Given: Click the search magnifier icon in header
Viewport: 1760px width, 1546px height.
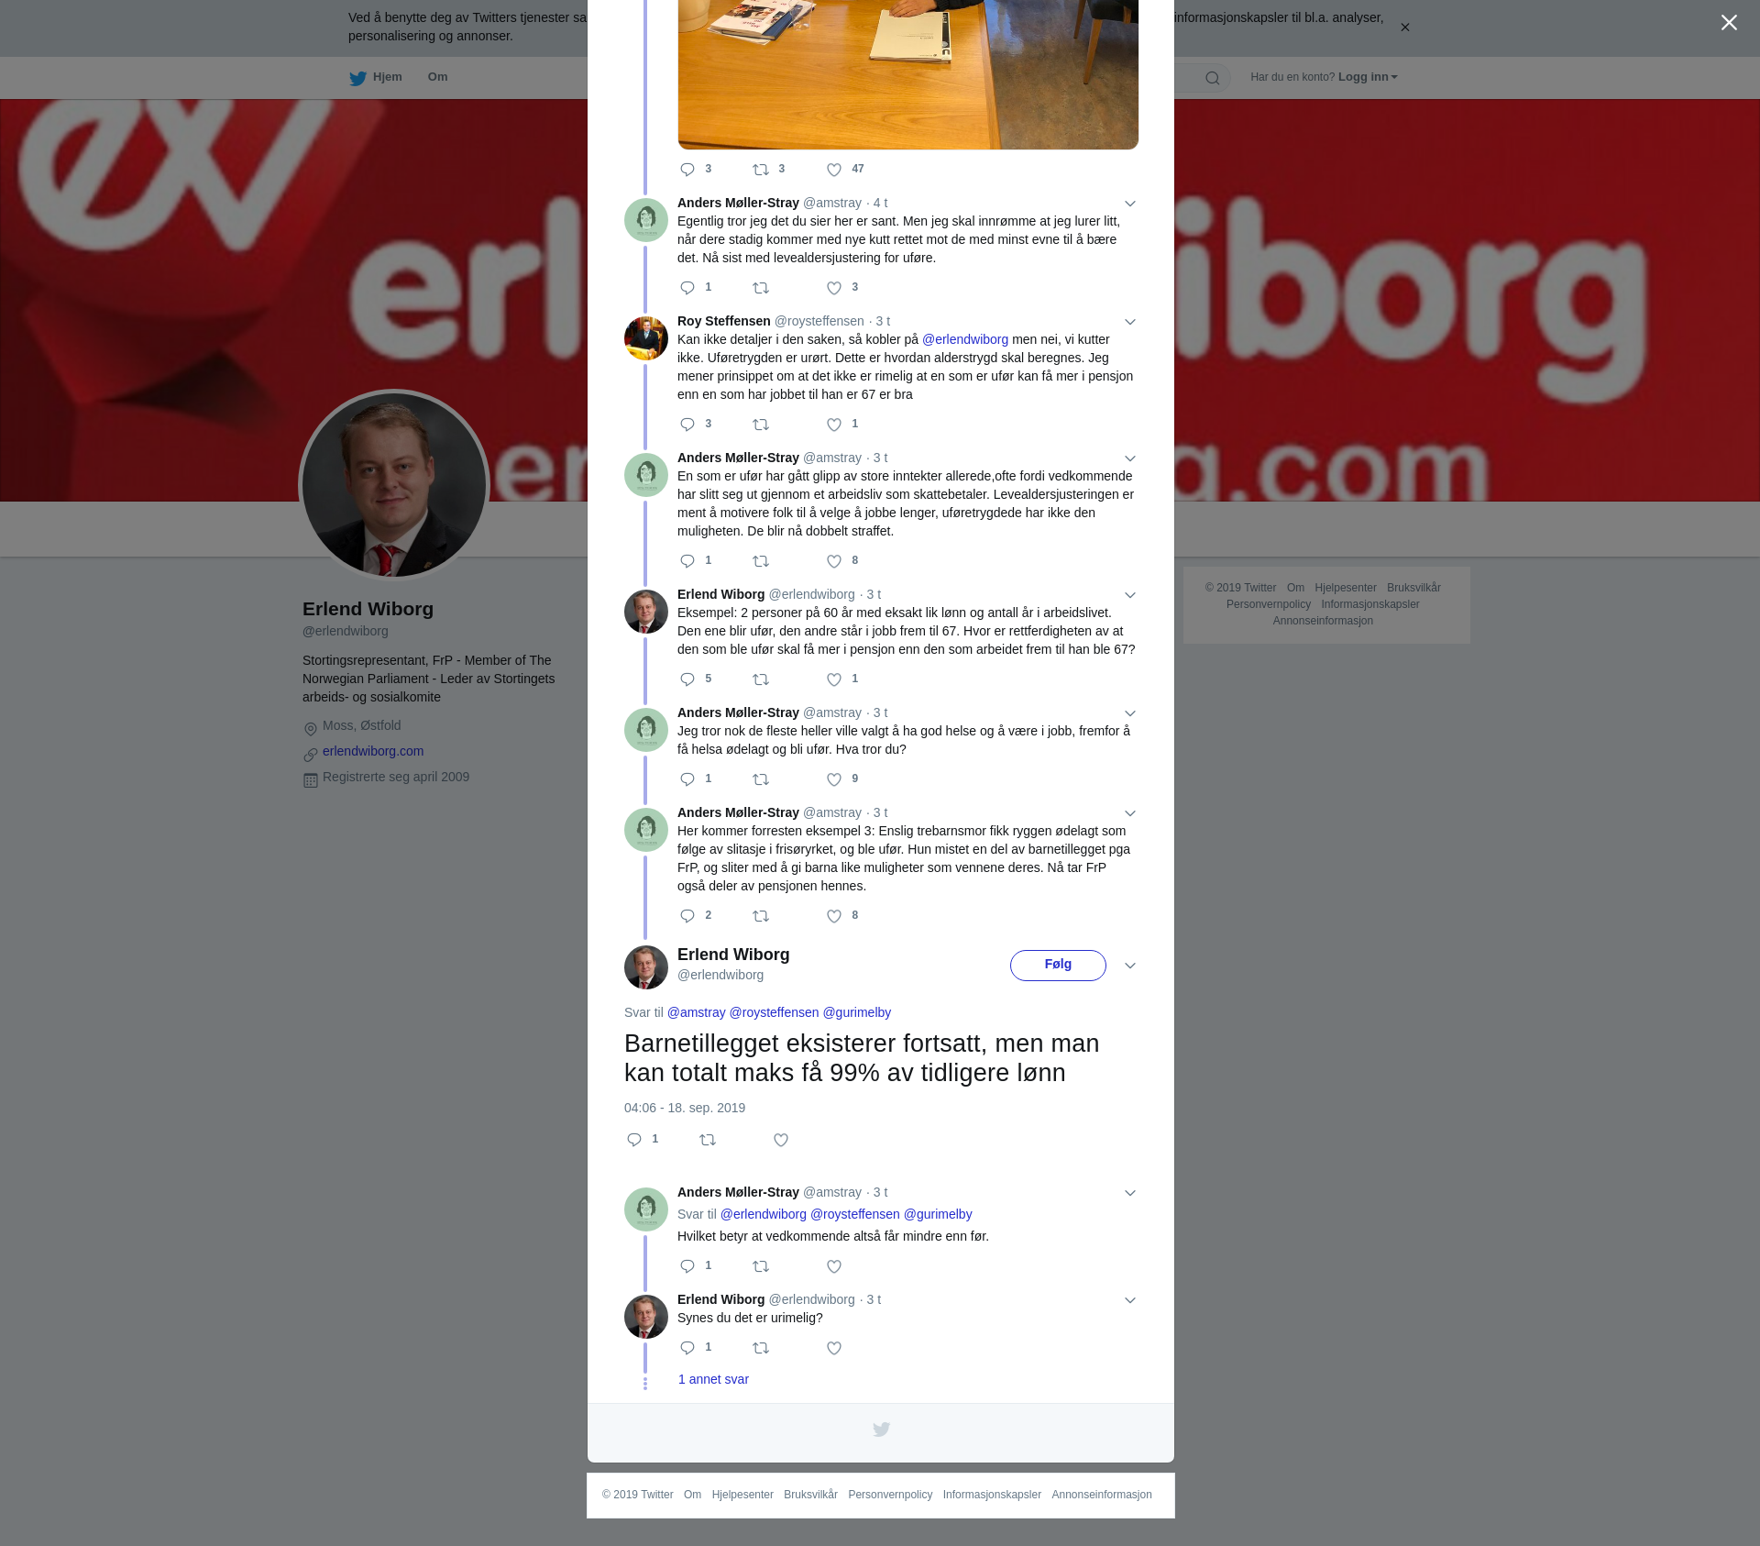Looking at the screenshot, I should (x=1213, y=78).
